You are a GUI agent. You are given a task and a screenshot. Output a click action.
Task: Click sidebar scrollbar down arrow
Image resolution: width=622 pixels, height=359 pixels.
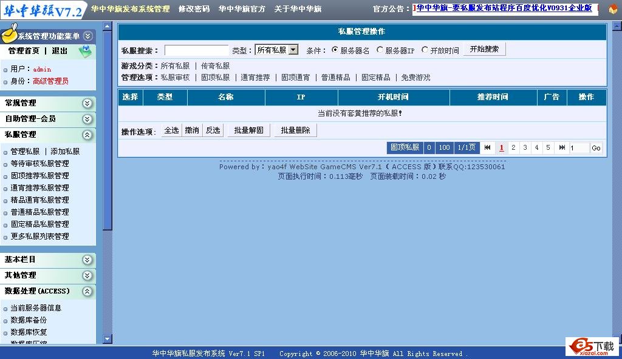coord(107,339)
